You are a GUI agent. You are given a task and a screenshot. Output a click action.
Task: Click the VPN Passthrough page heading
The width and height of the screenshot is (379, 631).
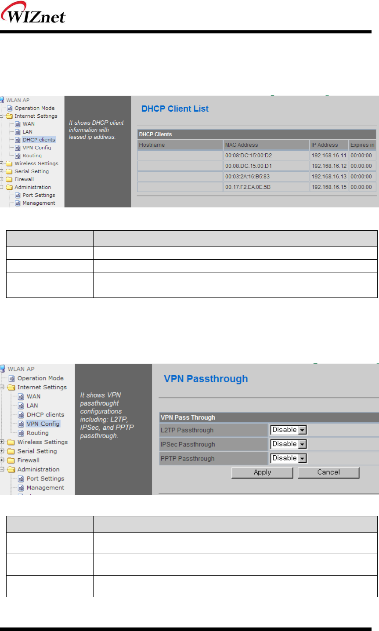206,379
